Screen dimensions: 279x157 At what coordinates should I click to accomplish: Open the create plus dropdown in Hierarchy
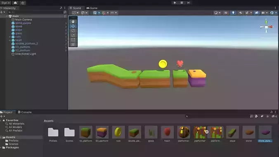click(2, 12)
